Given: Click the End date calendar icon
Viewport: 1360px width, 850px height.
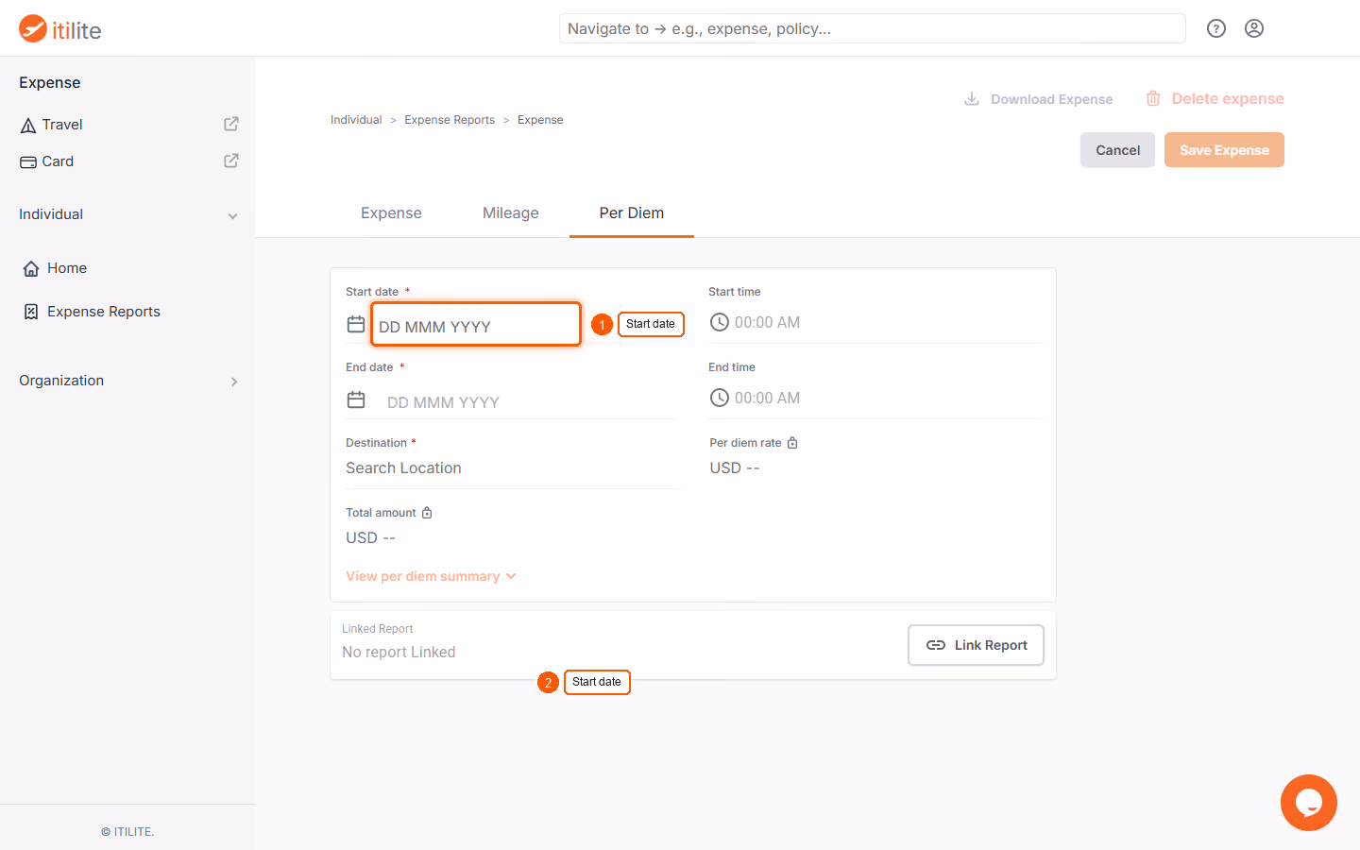Looking at the screenshot, I should tap(356, 399).
